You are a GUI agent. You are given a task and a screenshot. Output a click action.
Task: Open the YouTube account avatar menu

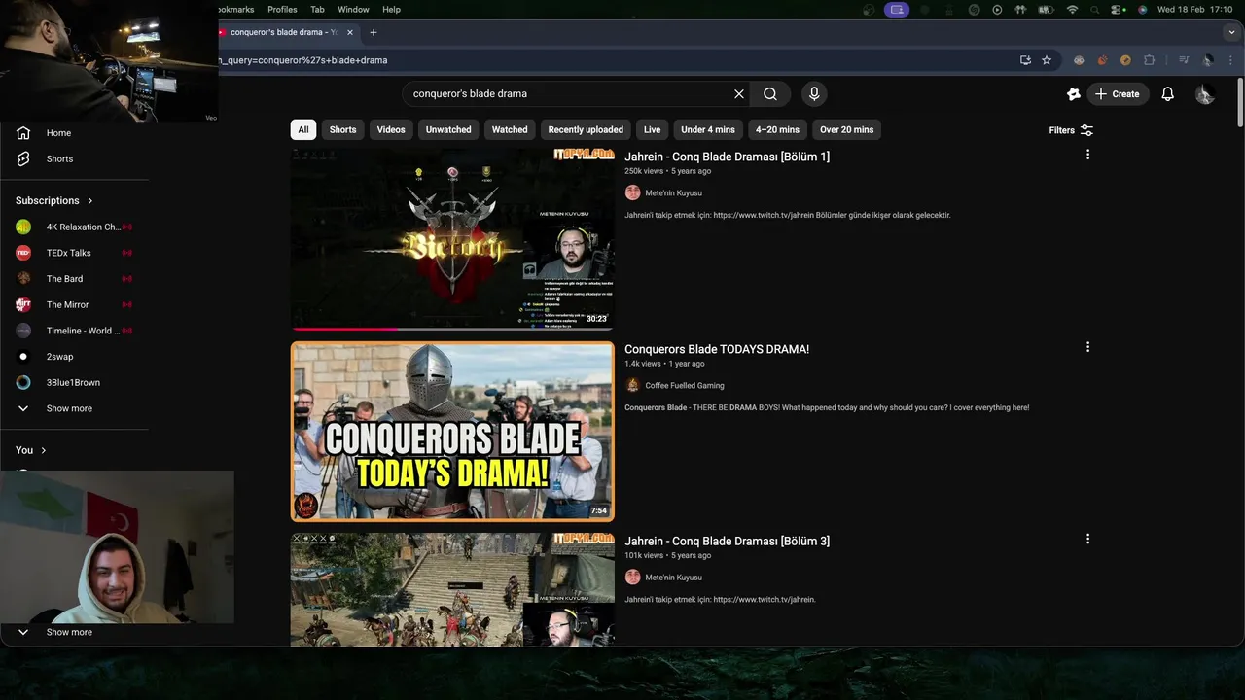tap(1205, 94)
